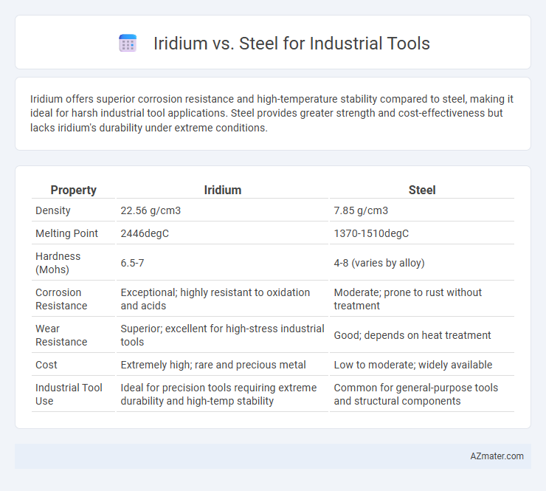Select the 'Property' column header

[73, 190]
